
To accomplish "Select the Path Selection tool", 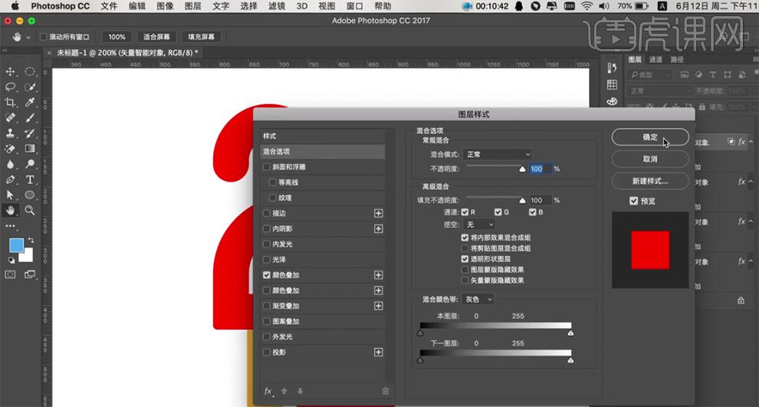I will (10, 195).
